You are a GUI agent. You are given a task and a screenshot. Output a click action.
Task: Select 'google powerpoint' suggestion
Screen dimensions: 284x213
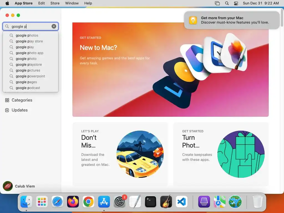click(31, 76)
